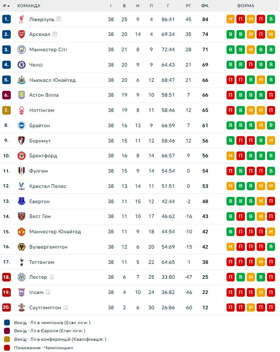
Task: Open the Астон Вілла team page
Action: tap(44, 95)
